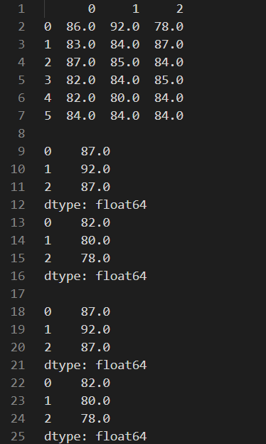Click row index 0 on line 2
Image resolution: width=266 pixels, height=444 pixels.
coord(48,27)
